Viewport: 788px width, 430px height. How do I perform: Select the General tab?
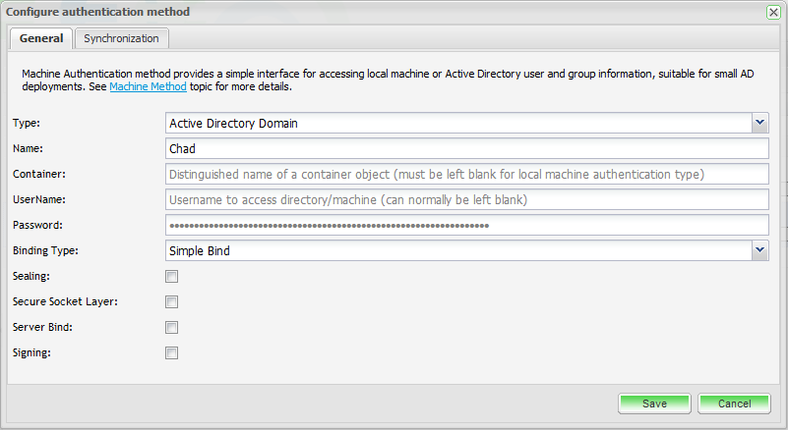tap(41, 38)
